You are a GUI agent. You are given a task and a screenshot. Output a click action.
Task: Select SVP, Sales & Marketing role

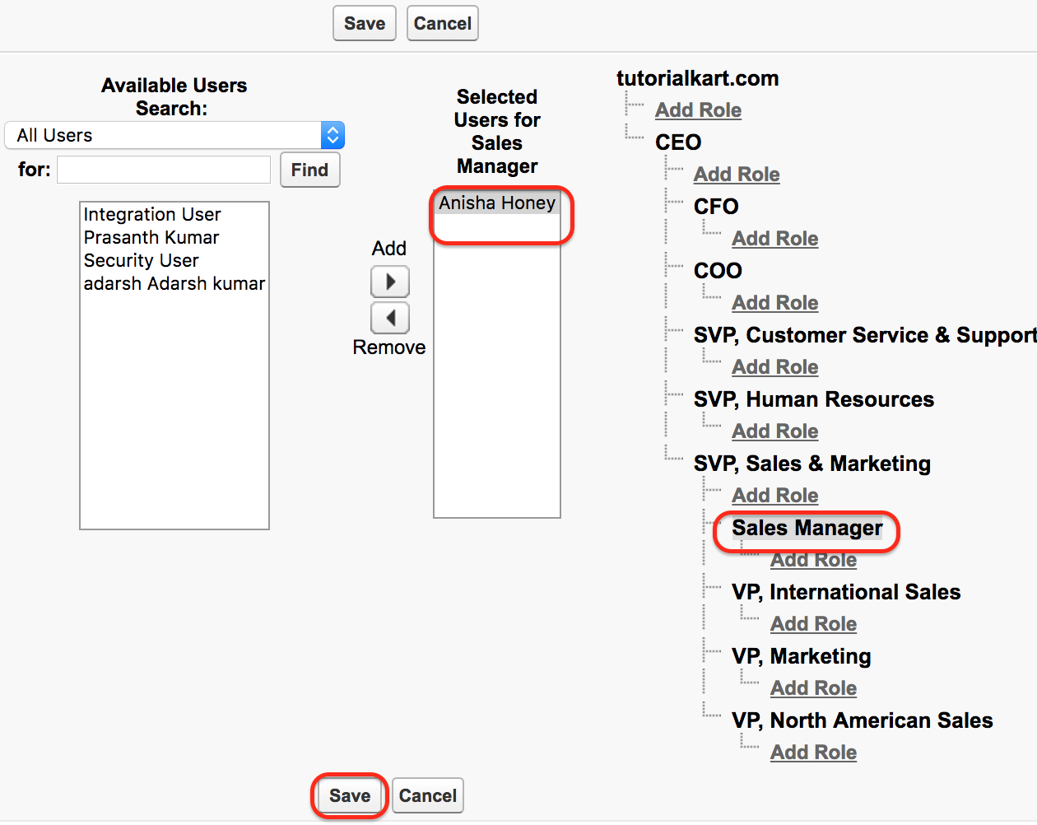pyautogui.click(x=812, y=464)
